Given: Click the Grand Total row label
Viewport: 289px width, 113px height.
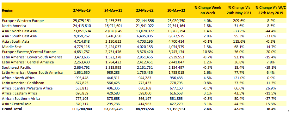Looking at the screenshot, I should (12, 109).
